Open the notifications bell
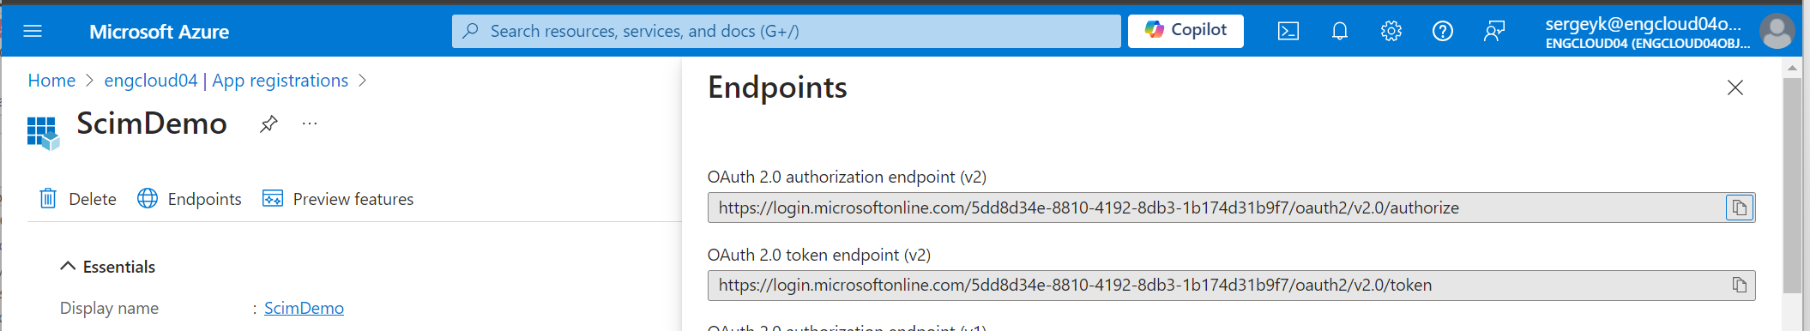 click(x=1339, y=32)
